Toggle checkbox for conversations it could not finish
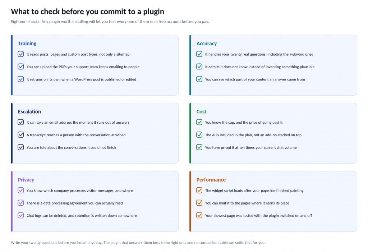This screenshot has height=252, width=368. click(20, 147)
